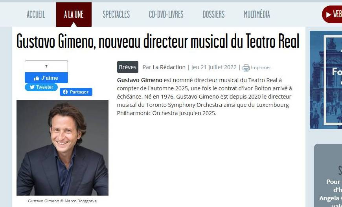342x207 pixels.
Task: Click the blue opera house banner advertisement
Action: 326,80
